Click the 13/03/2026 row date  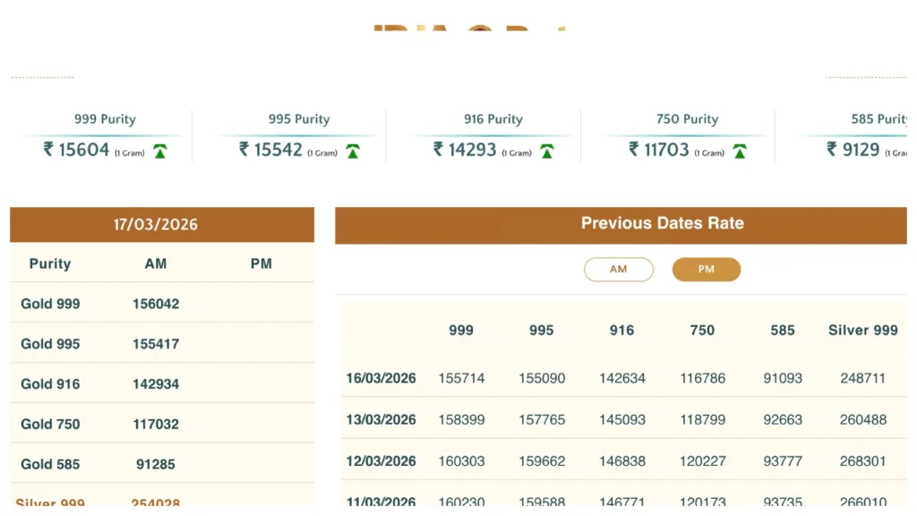tap(381, 420)
